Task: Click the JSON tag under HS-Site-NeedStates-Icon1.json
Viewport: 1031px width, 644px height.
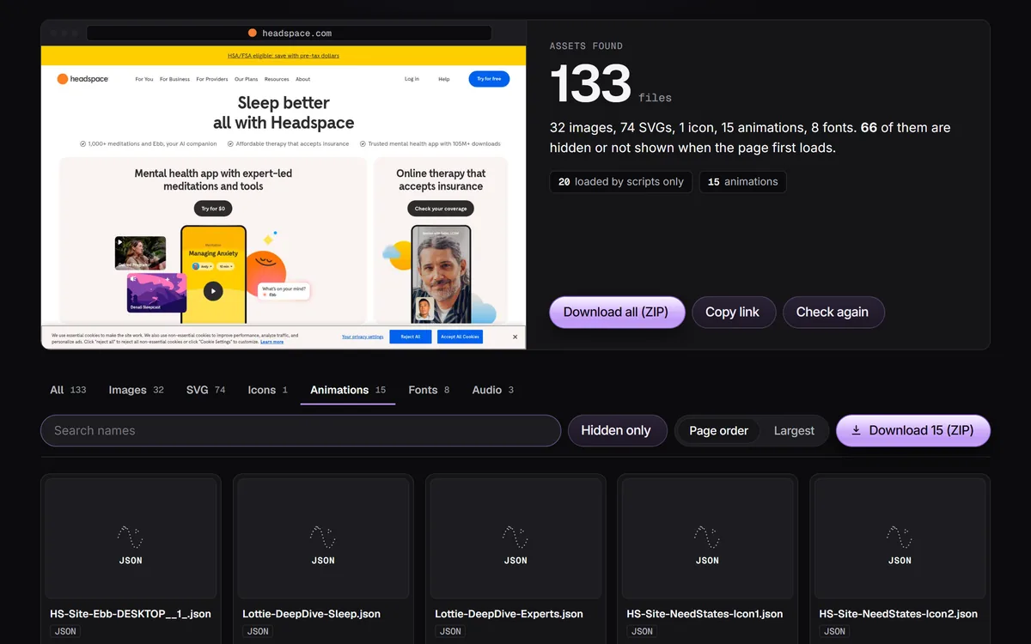Action: 642,632
